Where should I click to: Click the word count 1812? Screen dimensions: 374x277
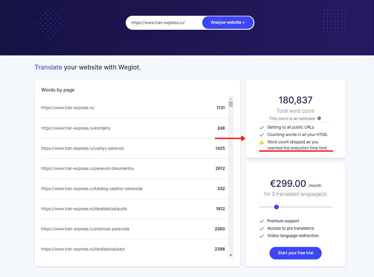tap(220, 209)
